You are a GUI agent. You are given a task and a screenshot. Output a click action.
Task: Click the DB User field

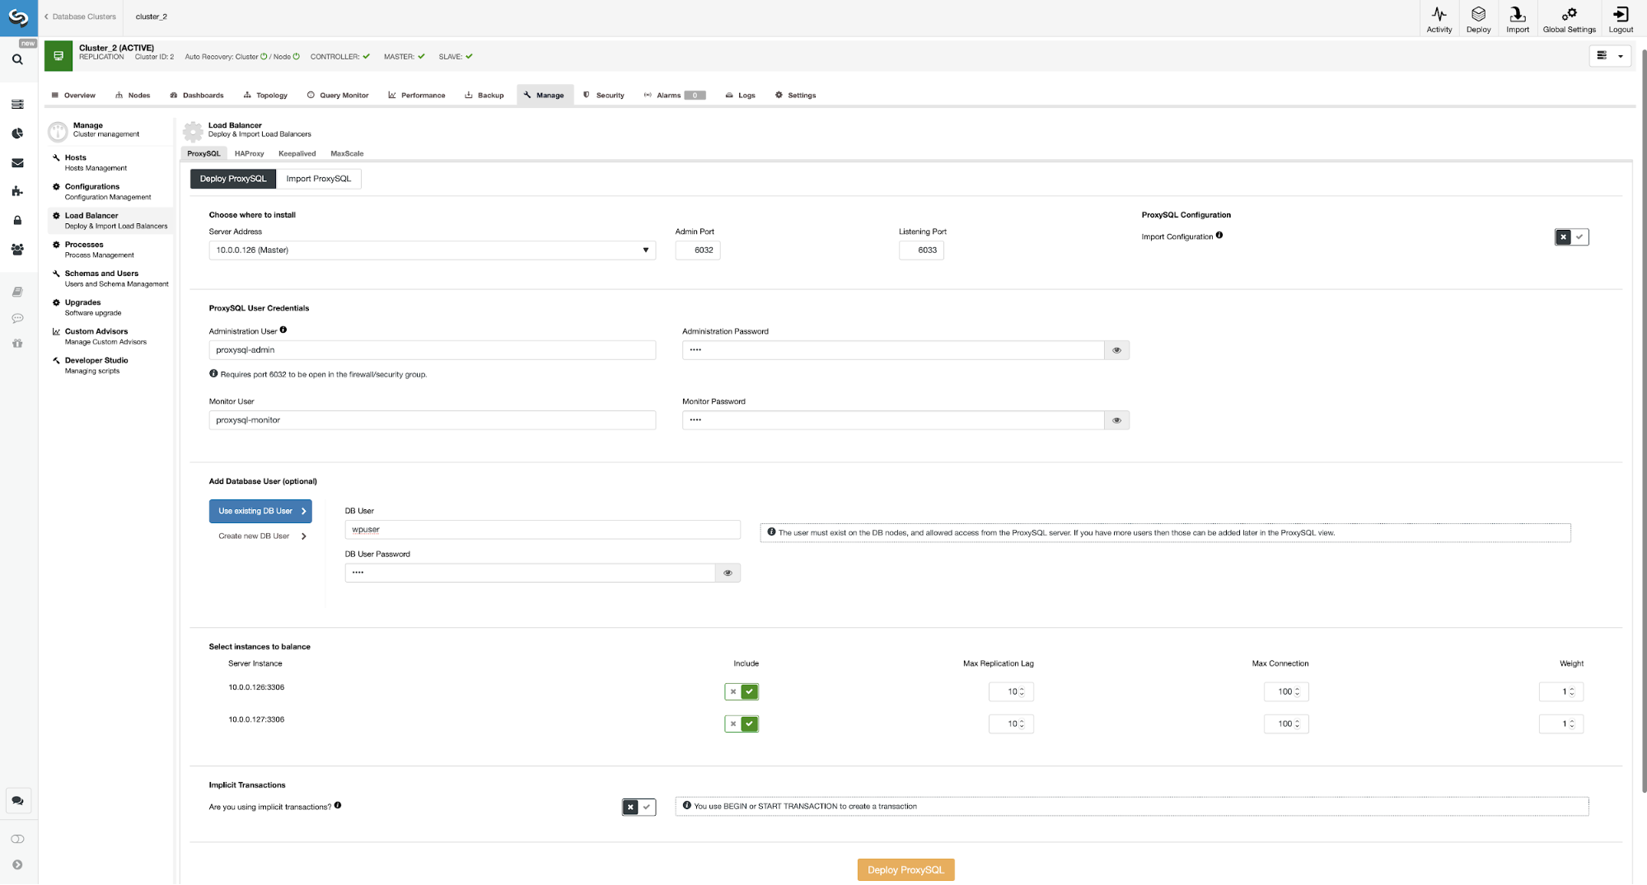(542, 530)
